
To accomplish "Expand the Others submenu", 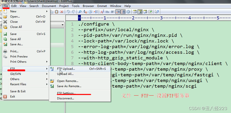I will click(x=26, y=79).
